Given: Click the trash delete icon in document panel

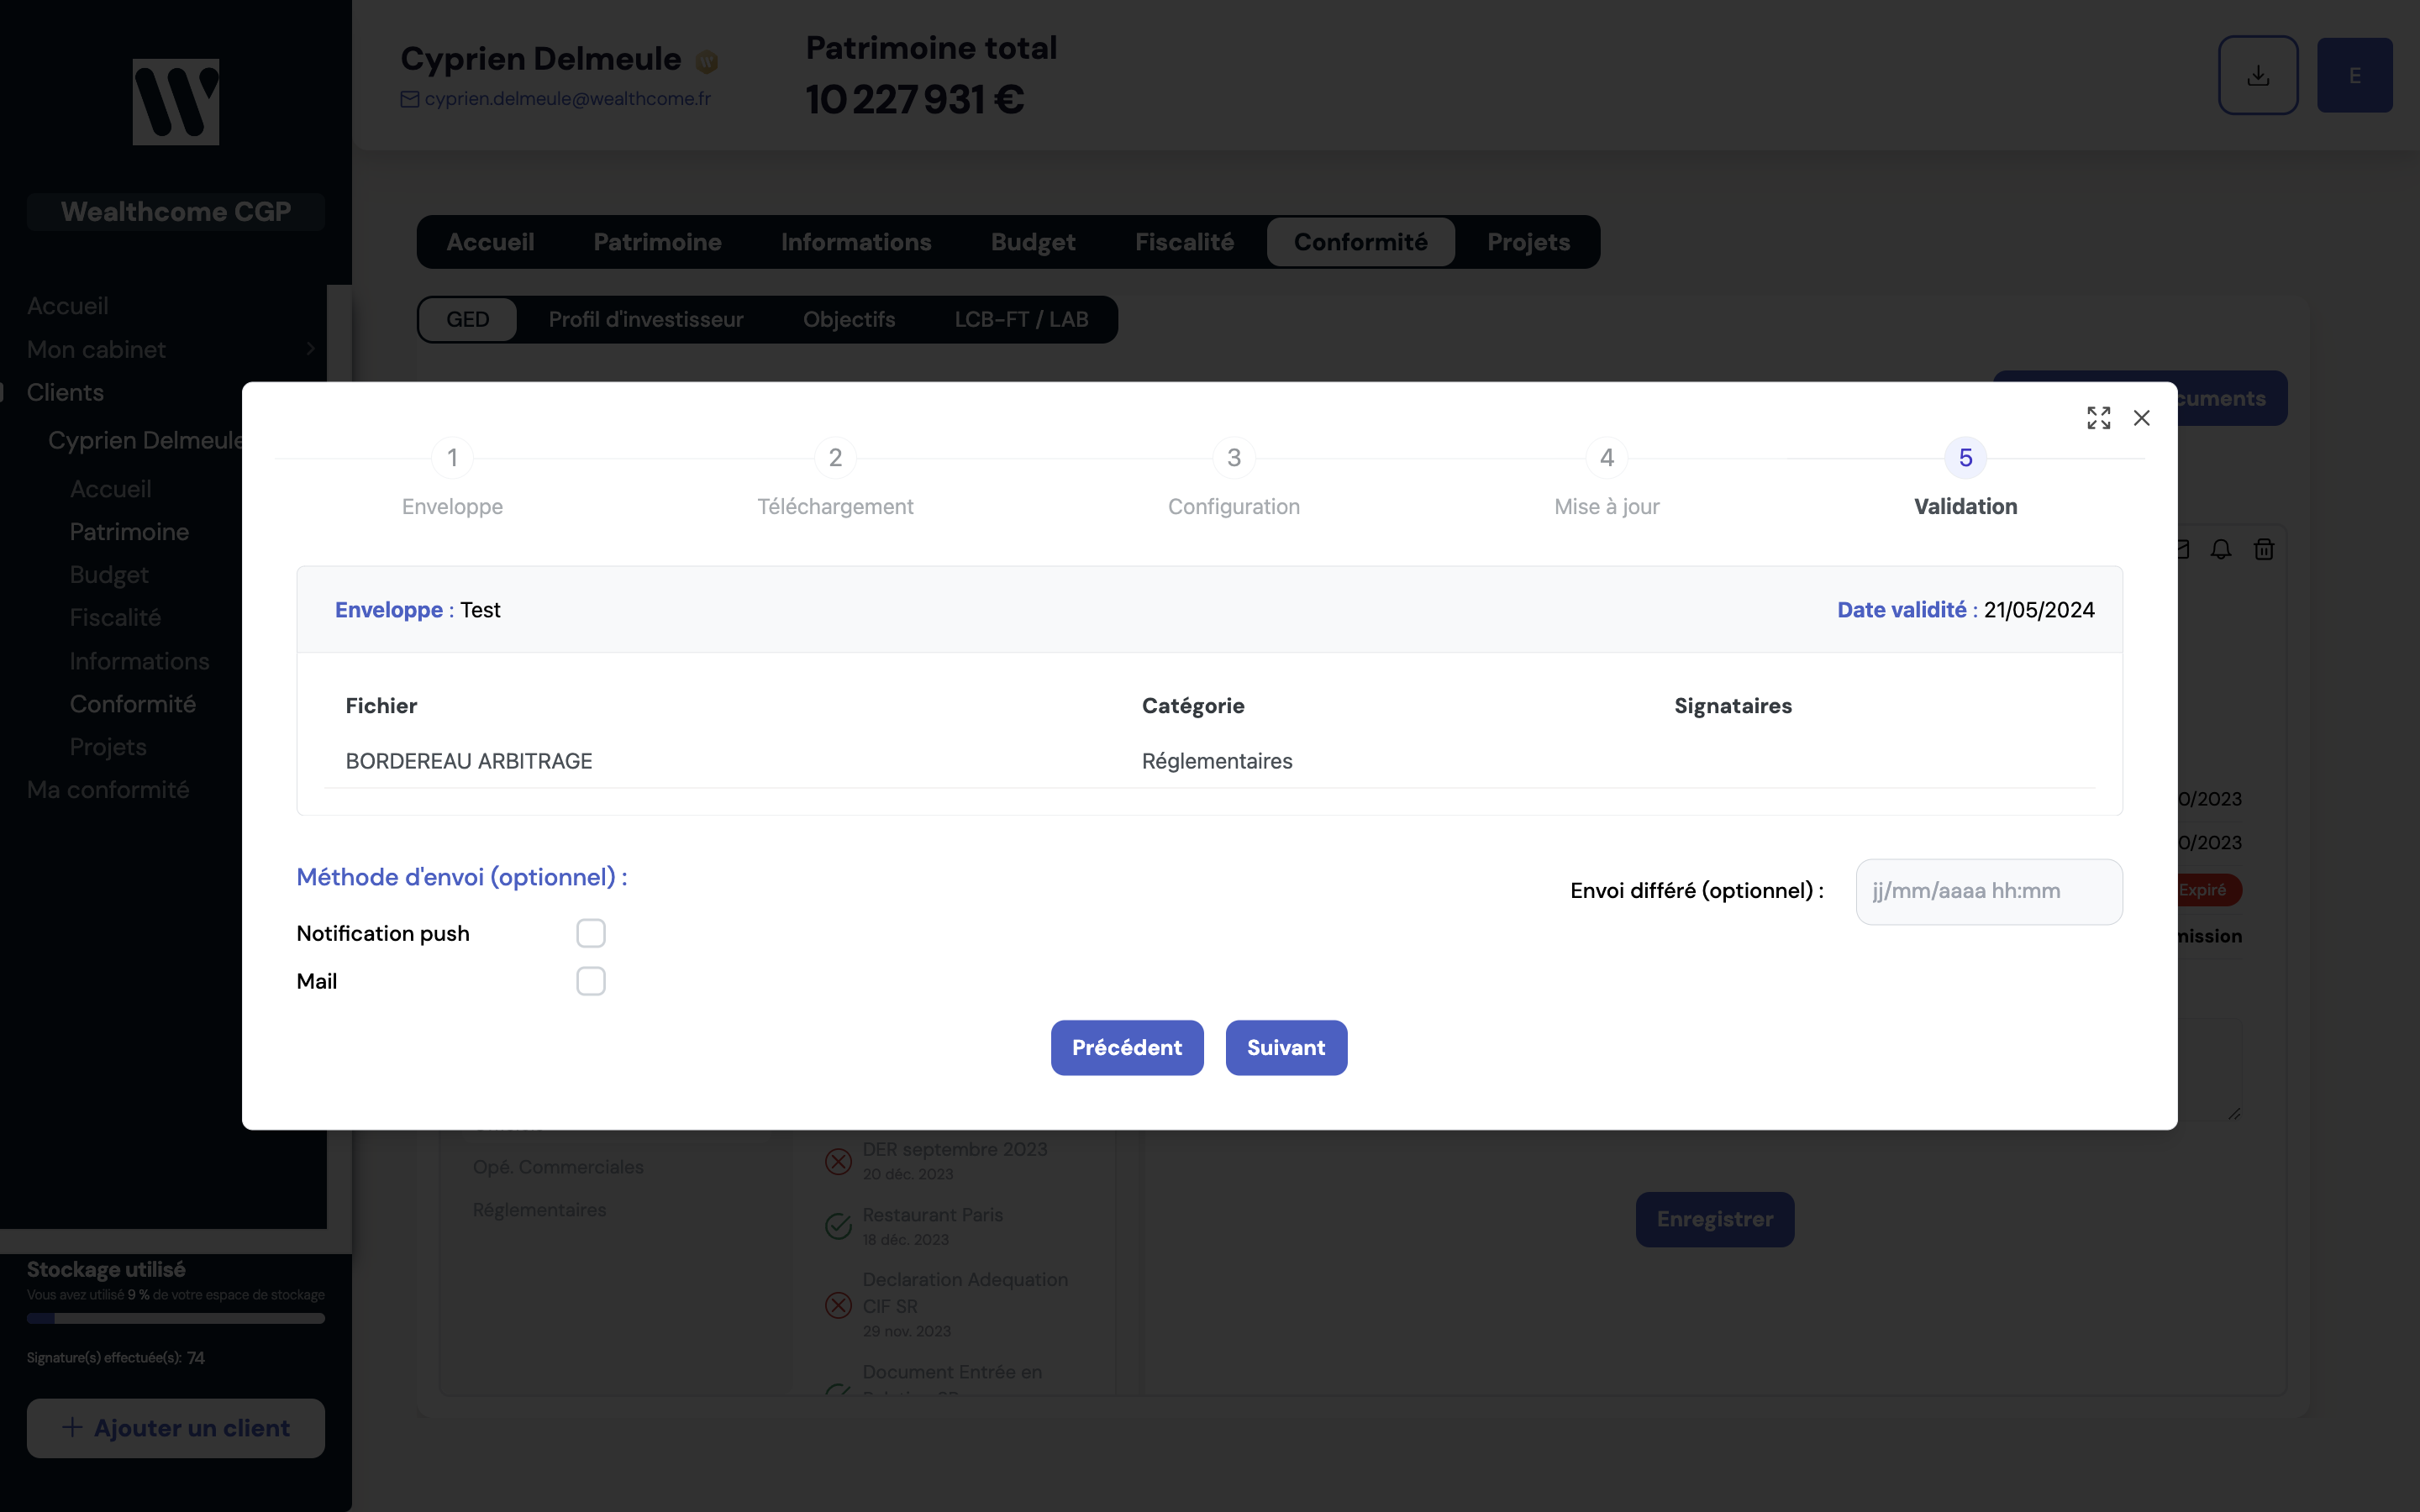Looking at the screenshot, I should point(2264,549).
